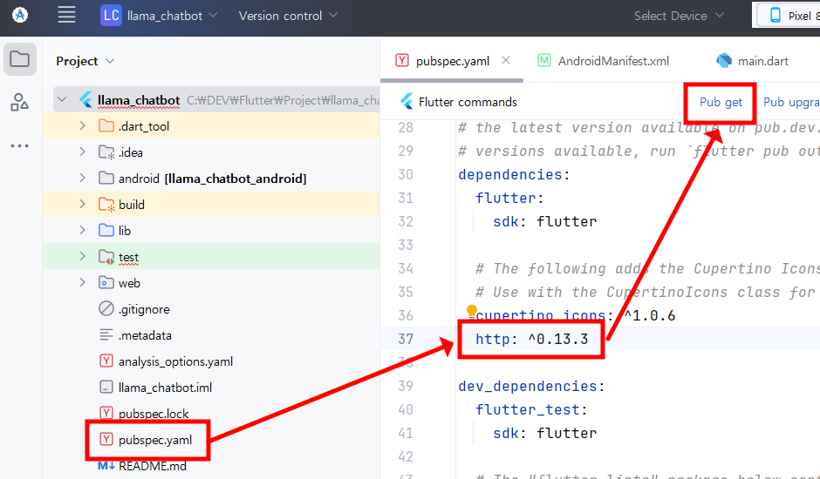
Task: Open the hamburger main menu
Action: click(66, 15)
